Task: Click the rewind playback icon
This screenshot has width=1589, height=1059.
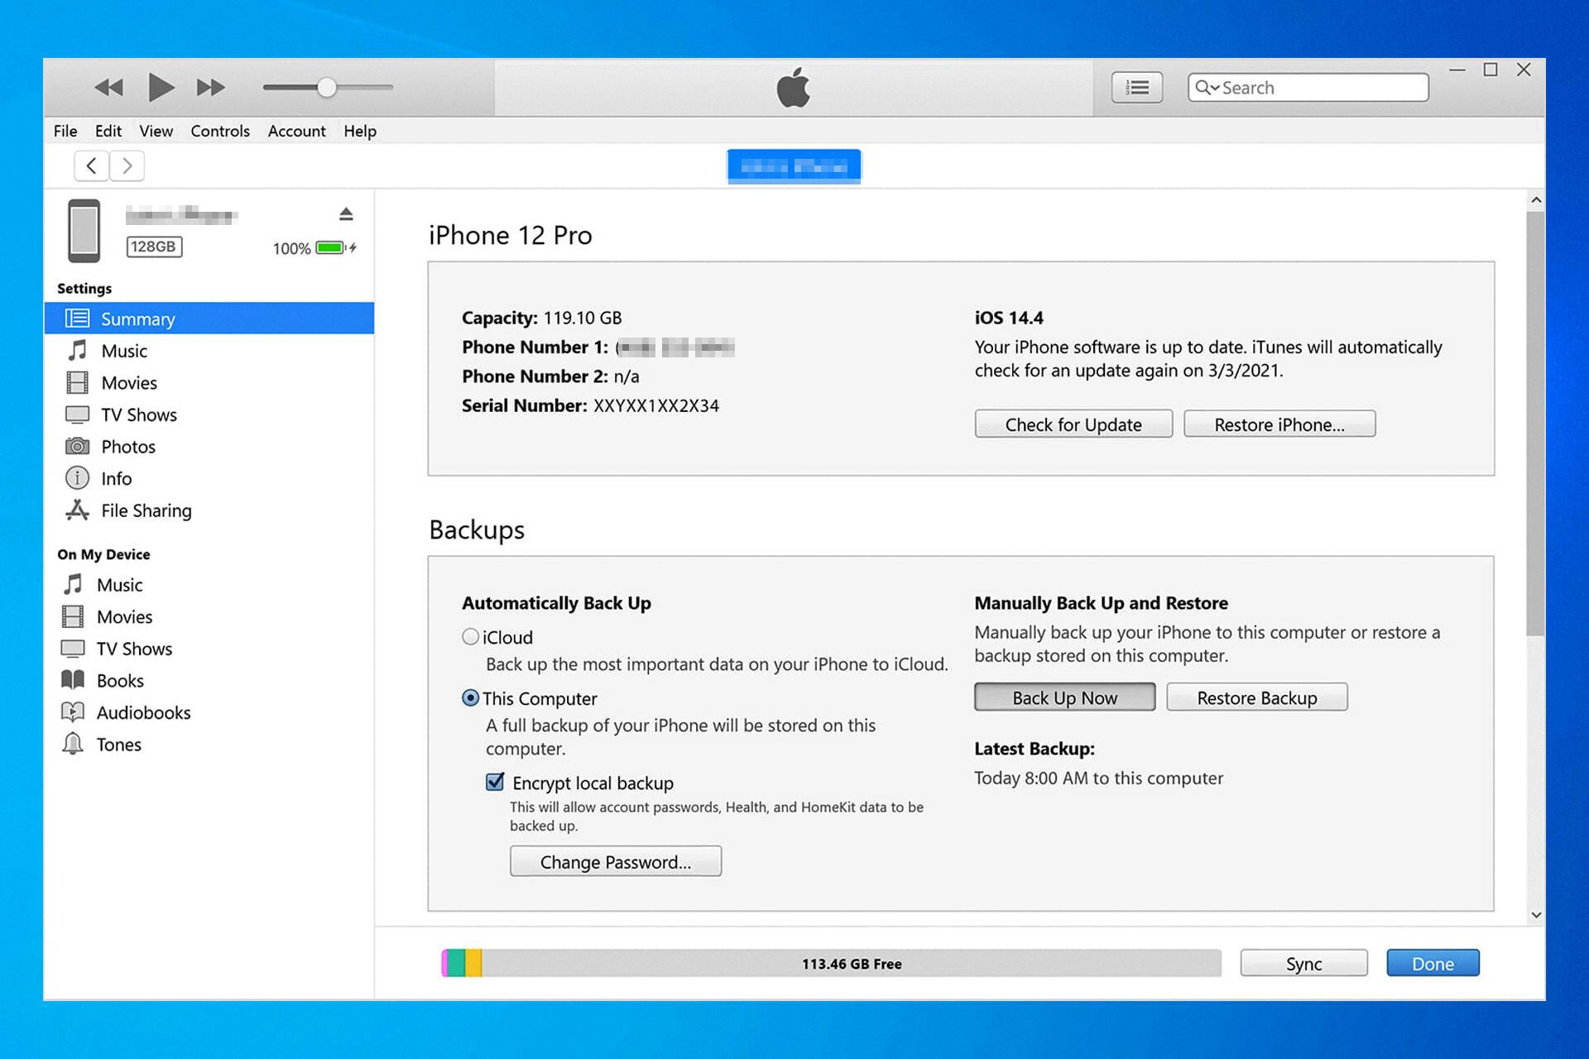Action: click(108, 87)
